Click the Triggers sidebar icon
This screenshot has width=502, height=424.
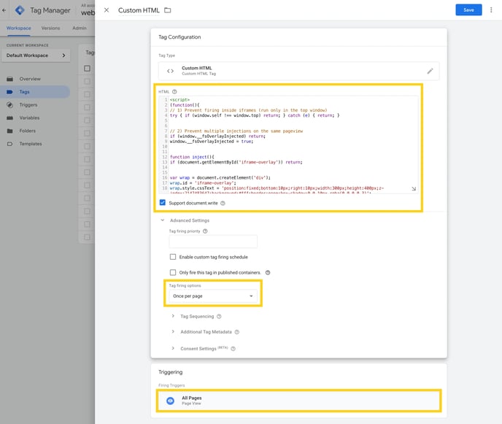[x=10, y=104]
